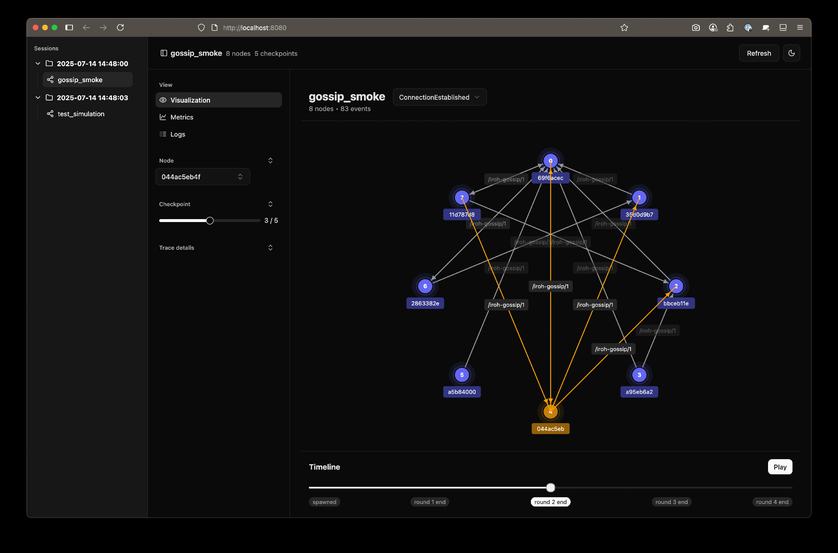
Task: Toggle the sidebar panel icon beside gossip_smoke
Action: pos(164,53)
